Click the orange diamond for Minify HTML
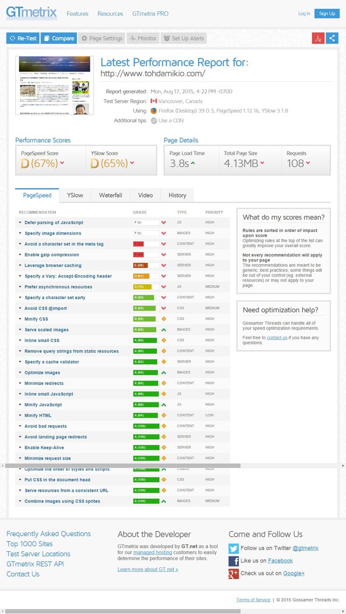This screenshot has width=346, height=614. click(x=164, y=415)
